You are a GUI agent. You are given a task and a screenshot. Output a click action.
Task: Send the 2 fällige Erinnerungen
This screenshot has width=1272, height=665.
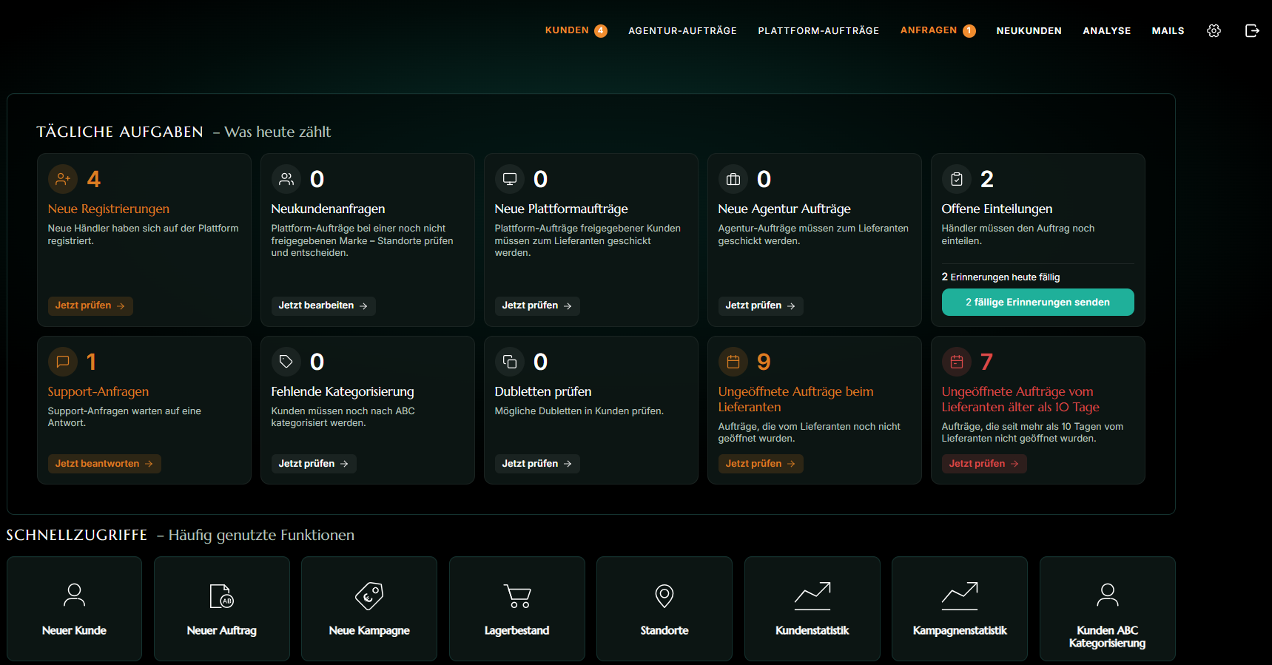coord(1037,302)
